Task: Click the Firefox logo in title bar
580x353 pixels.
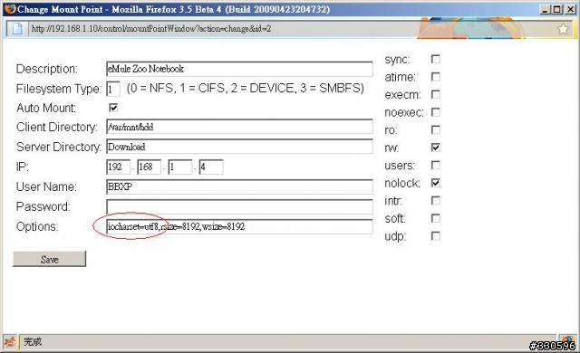Action: [x=10, y=8]
